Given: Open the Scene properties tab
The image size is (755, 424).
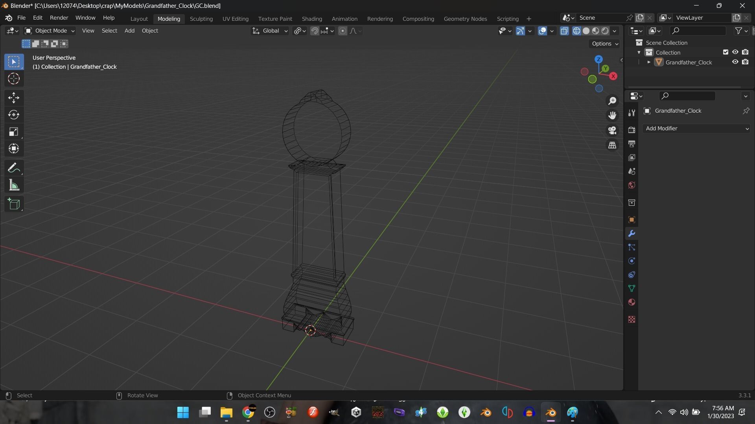Looking at the screenshot, I should (632, 171).
